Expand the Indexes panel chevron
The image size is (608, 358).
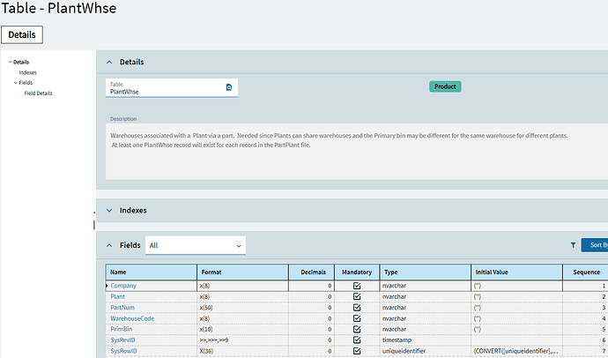109,210
